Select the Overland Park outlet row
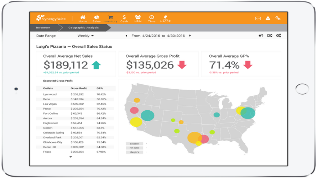Viewport: 317px width, 178px height. pyautogui.click(x=75, y=137)
